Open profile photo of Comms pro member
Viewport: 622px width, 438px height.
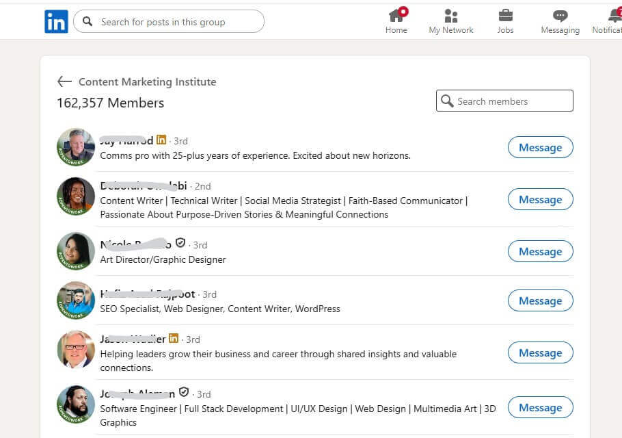click(76, 146)
